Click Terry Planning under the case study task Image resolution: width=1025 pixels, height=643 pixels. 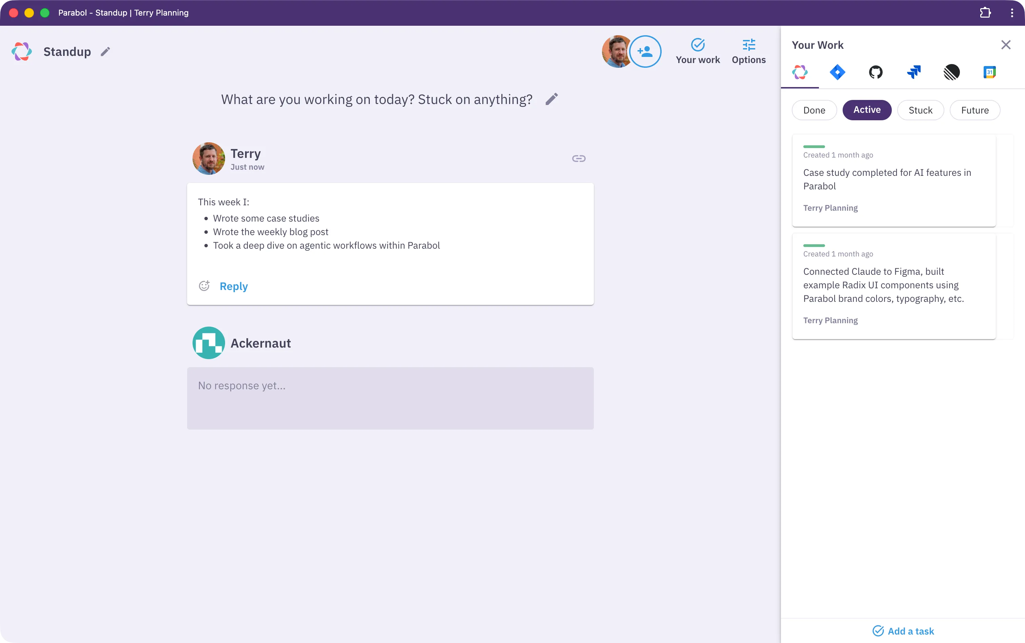tap(830, 208)
